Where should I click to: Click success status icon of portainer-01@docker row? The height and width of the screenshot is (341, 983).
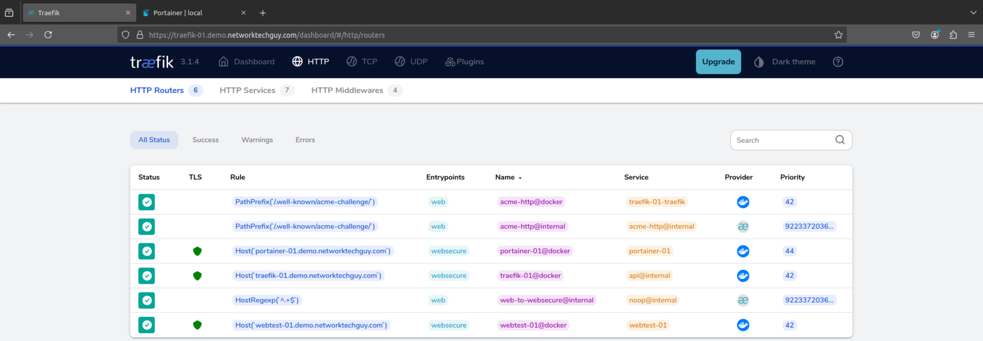(146, 251)
